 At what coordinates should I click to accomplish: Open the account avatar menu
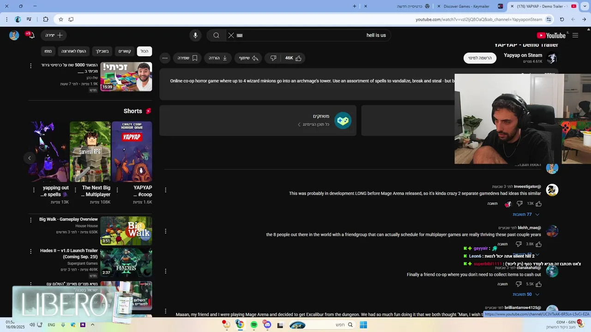pyautogui.click(x=14, y=36)
